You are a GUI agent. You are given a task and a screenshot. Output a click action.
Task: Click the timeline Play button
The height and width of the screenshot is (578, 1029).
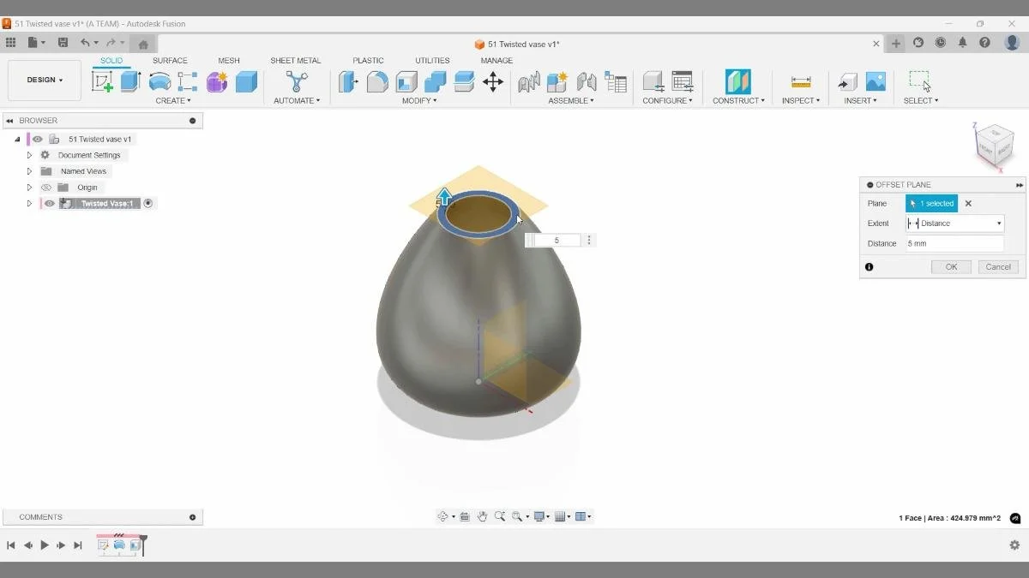click(x=45, y=545)
